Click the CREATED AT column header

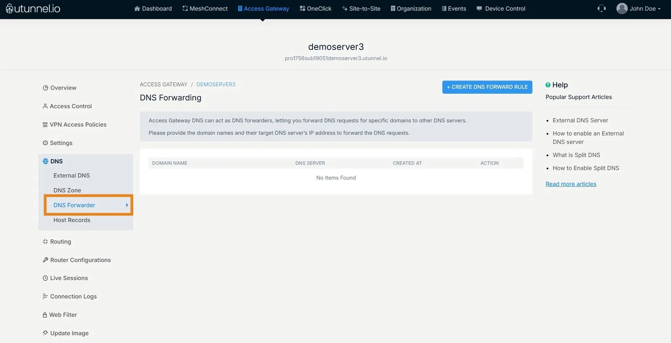(x=407, y=163)
